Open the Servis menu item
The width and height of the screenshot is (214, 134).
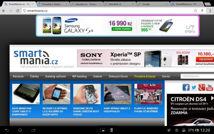click(166, 76)
